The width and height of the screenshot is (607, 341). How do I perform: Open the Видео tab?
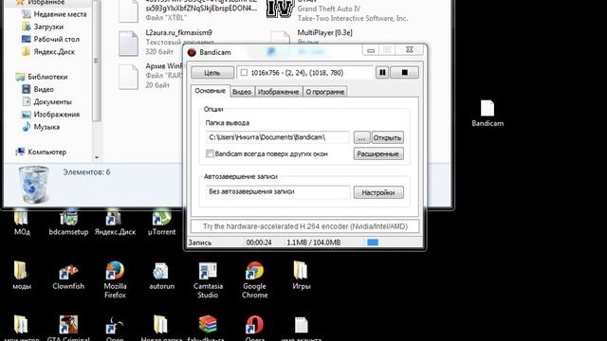pyautogui.click(x=242, y=92)
